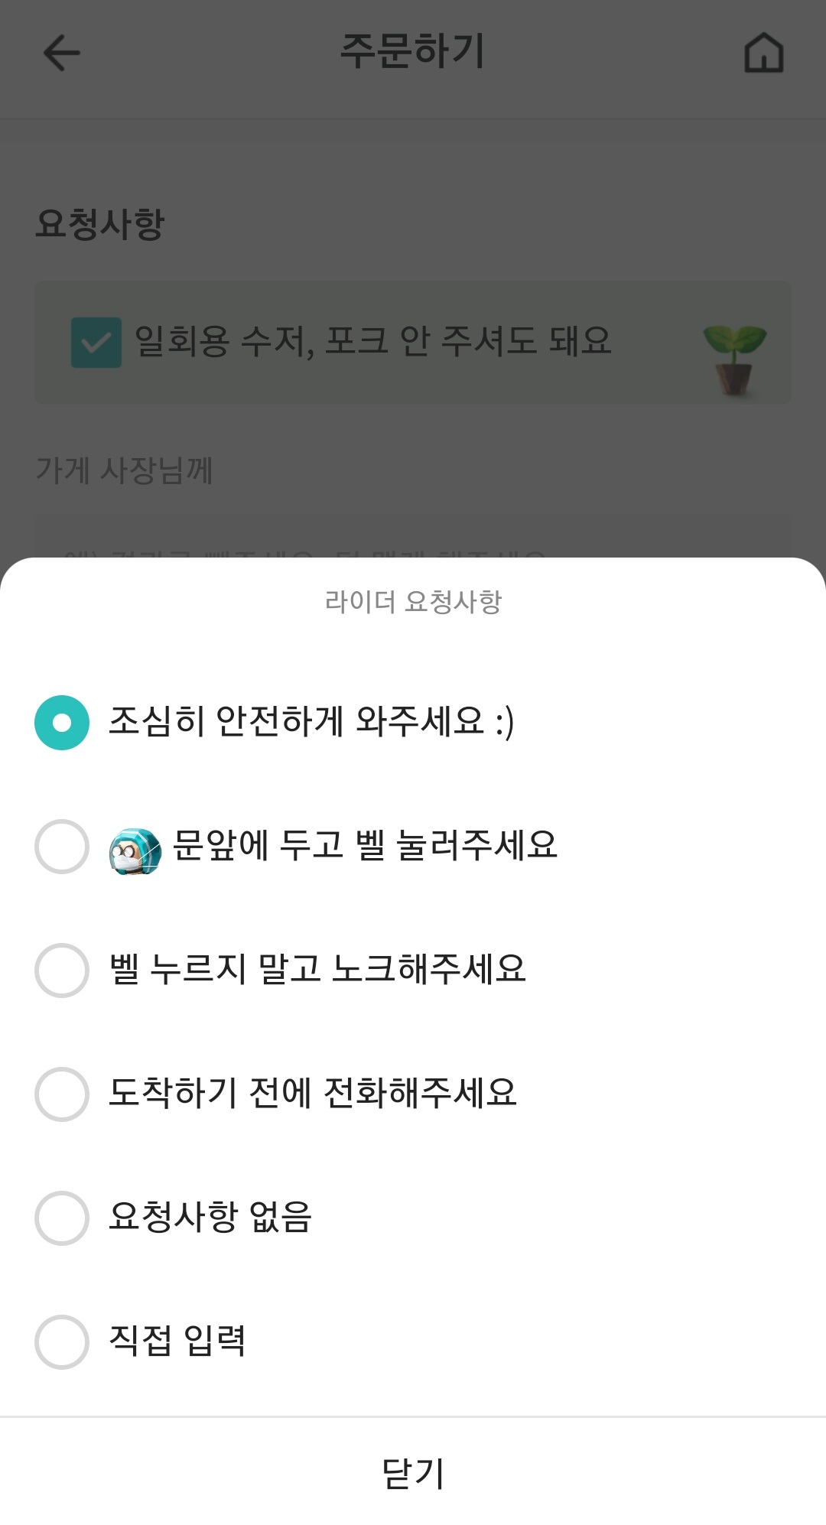
Task: Select '도착하기 전에 전화해주세요' radio button
Action: [62, 1094]
